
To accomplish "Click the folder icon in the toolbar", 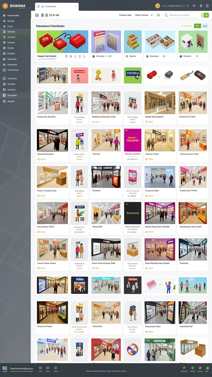I will (x=158, y=15).
